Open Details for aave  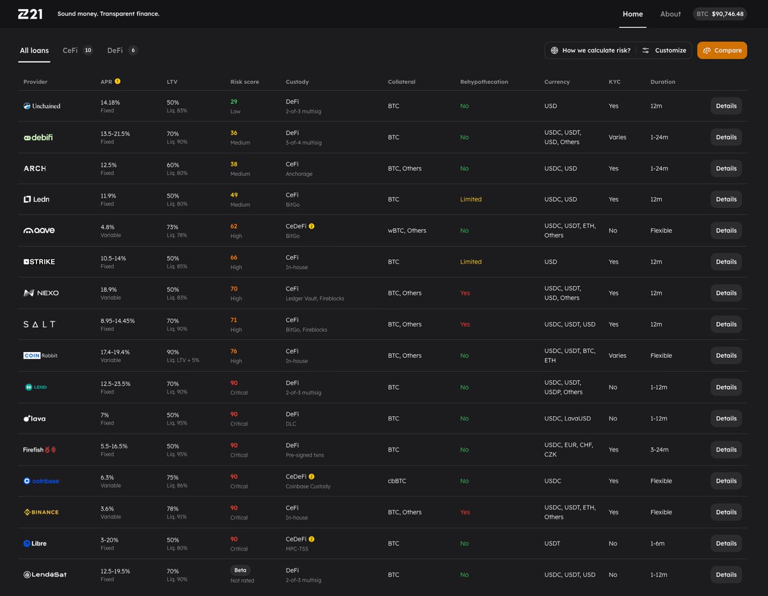(726, 230)
